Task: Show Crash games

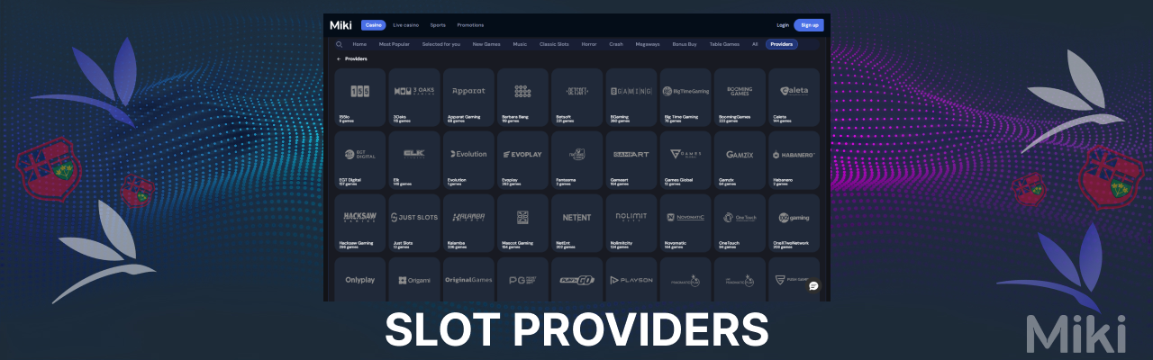Action: point(616,44)
